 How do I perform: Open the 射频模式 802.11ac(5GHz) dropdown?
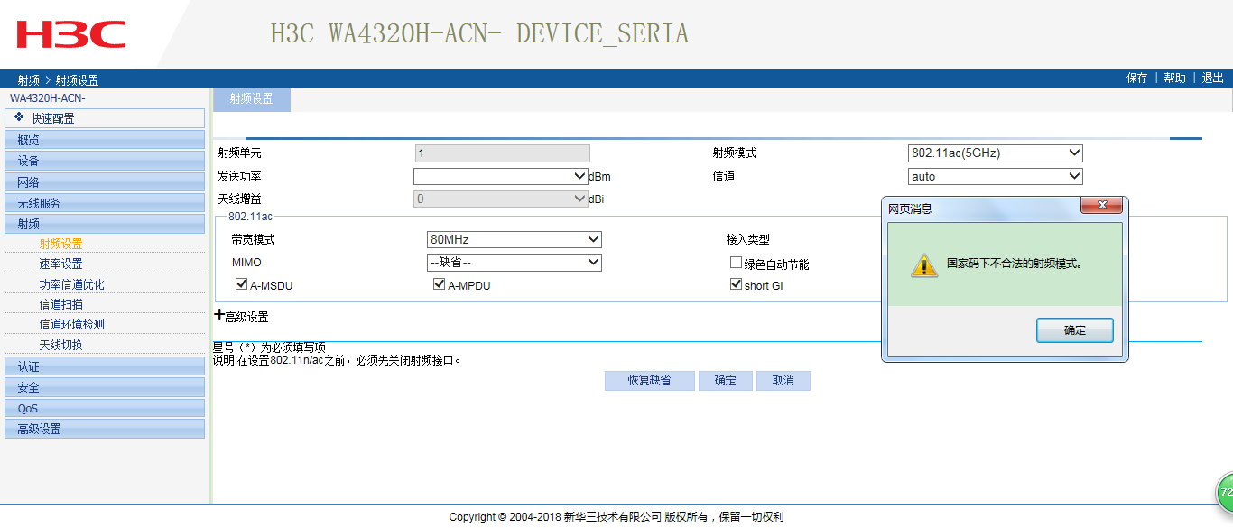(x=995, y=153)
